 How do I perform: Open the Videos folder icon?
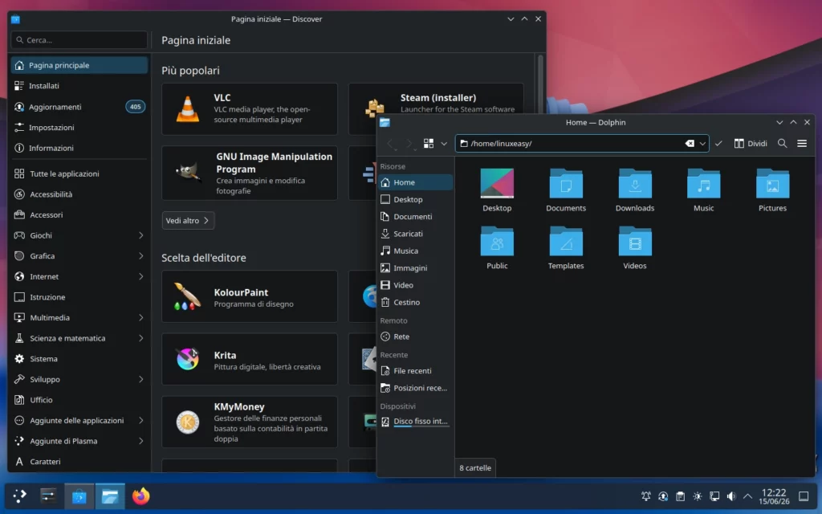(635, 241)
